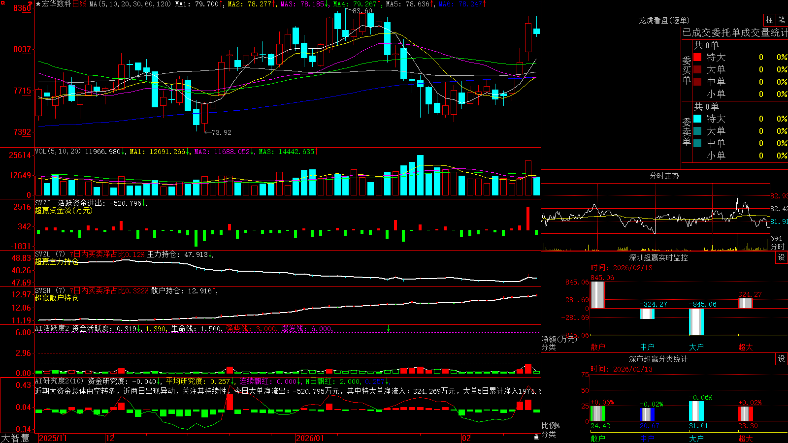This screenshot has width=788, height=443.
Task: Click the yellow 超赢资金流(万元) label
Action: click(64, 210)
